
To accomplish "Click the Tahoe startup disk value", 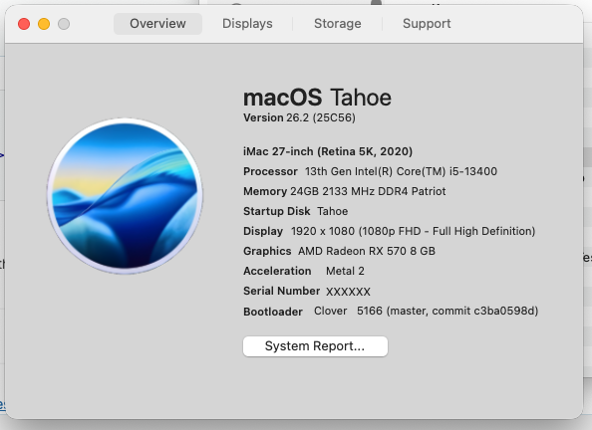I will [332, 211].
